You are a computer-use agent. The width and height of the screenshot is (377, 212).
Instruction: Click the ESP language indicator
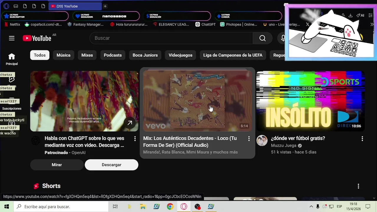tap(339, 206)
